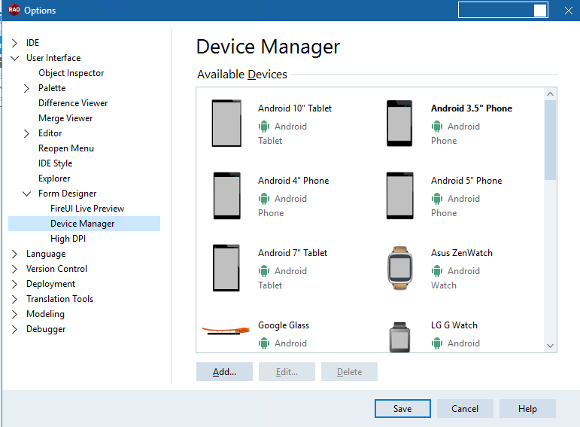Select the Android 3.5" Phone device image

pyautogui.click(x=399, y=124)
